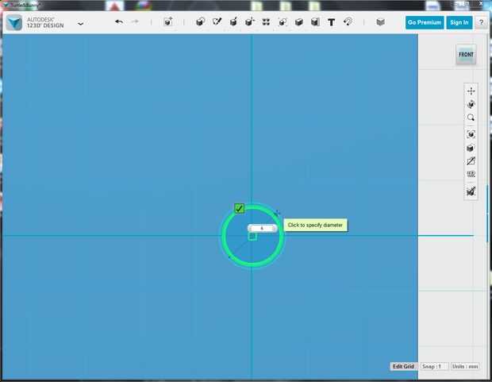This screenshot has height=382, width=492.
Task: Select the Measure tool
Action: click(315, 21)
